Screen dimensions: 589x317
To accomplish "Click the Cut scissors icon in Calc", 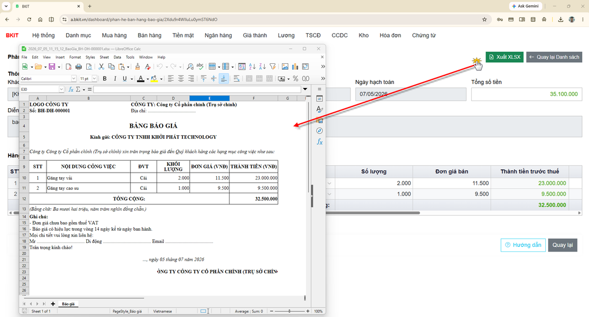I will pyautogui.click(x=101, y=67).
